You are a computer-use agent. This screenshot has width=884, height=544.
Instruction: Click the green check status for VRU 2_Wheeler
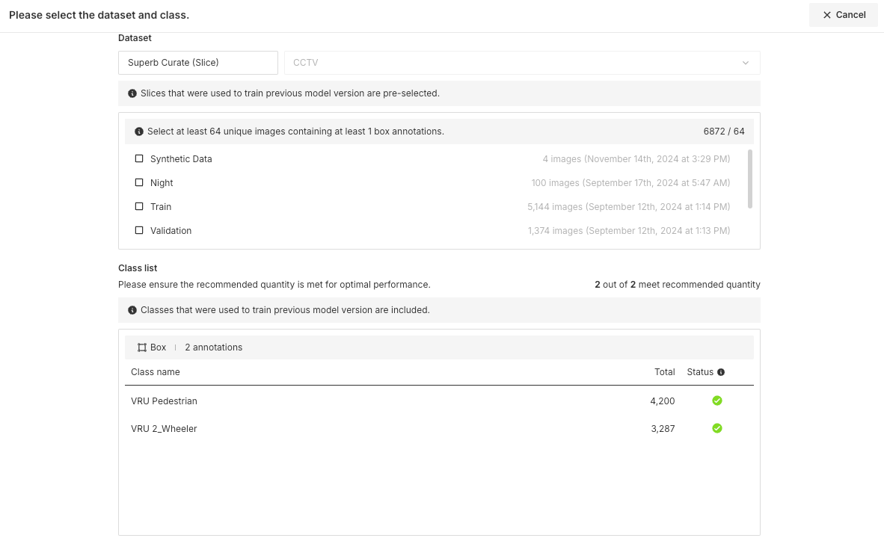(717, 429)
